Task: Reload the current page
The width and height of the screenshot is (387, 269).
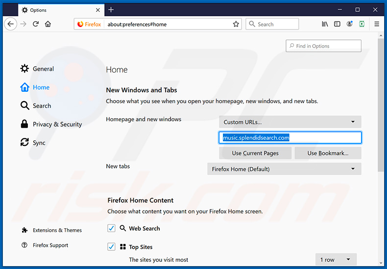Action: (36, 24)
